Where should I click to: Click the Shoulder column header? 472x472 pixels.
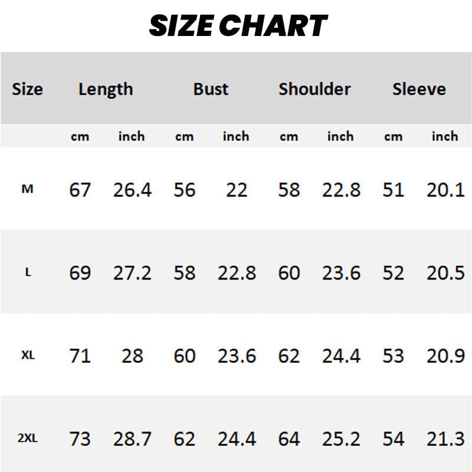tap(314, 89)
